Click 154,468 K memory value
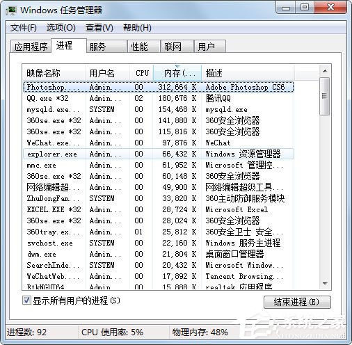The image size is (352, 345). point(177,109)
